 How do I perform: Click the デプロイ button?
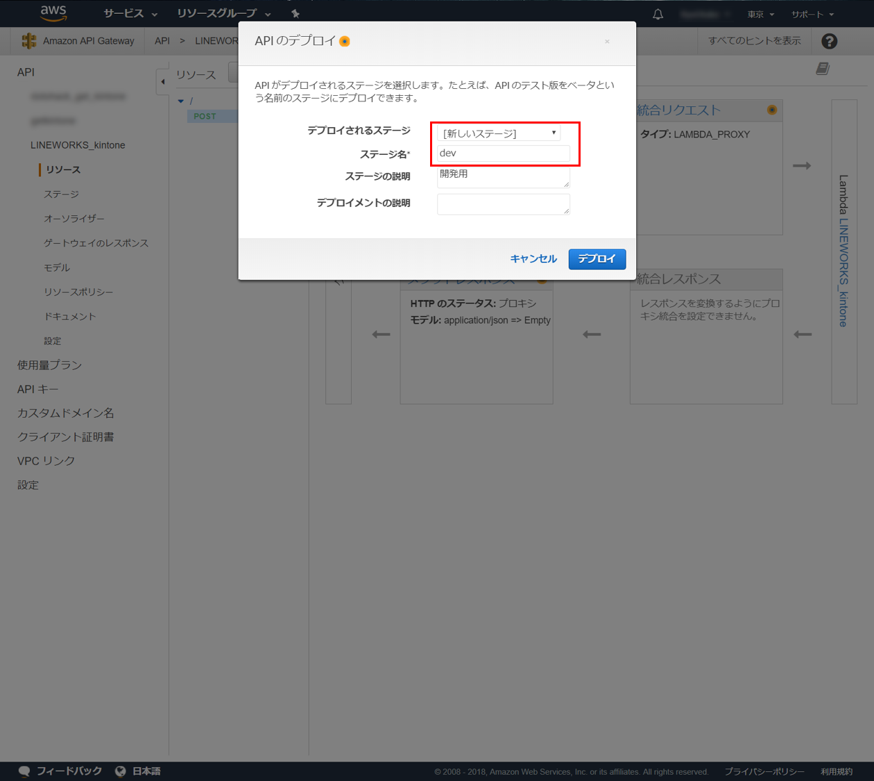(597, 259)
